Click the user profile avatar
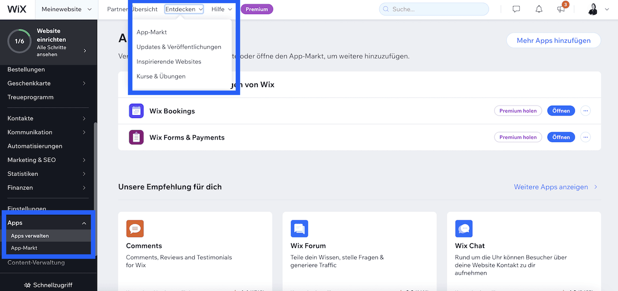Screen dimensions: 618x291 coord(593,9)
